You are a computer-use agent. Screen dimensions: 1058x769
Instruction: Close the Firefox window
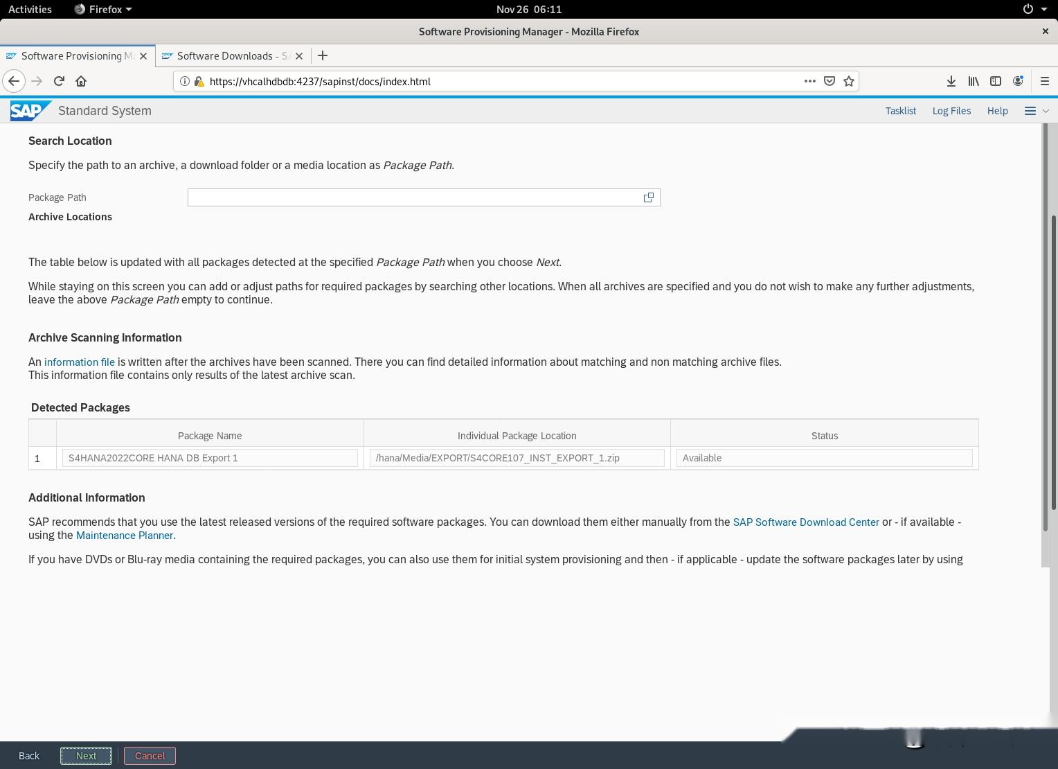(1045, 31)
